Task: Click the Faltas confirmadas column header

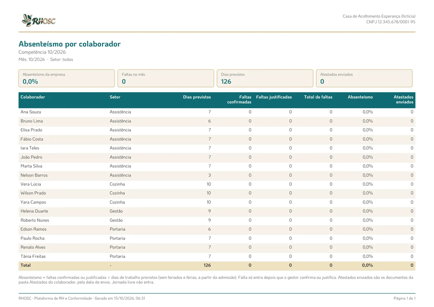Action: (239, 100)
